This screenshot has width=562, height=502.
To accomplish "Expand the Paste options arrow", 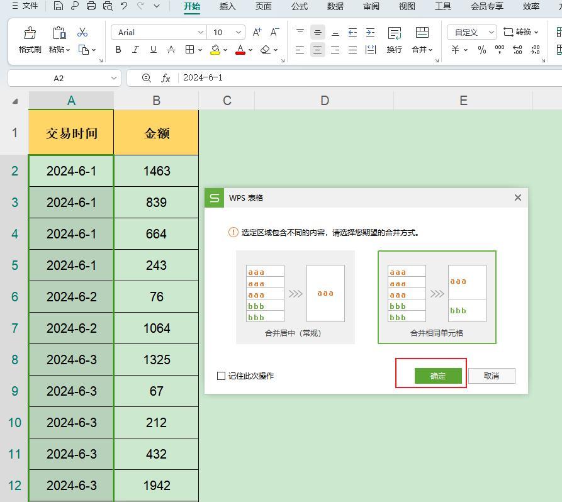I will tap(68, 50).
